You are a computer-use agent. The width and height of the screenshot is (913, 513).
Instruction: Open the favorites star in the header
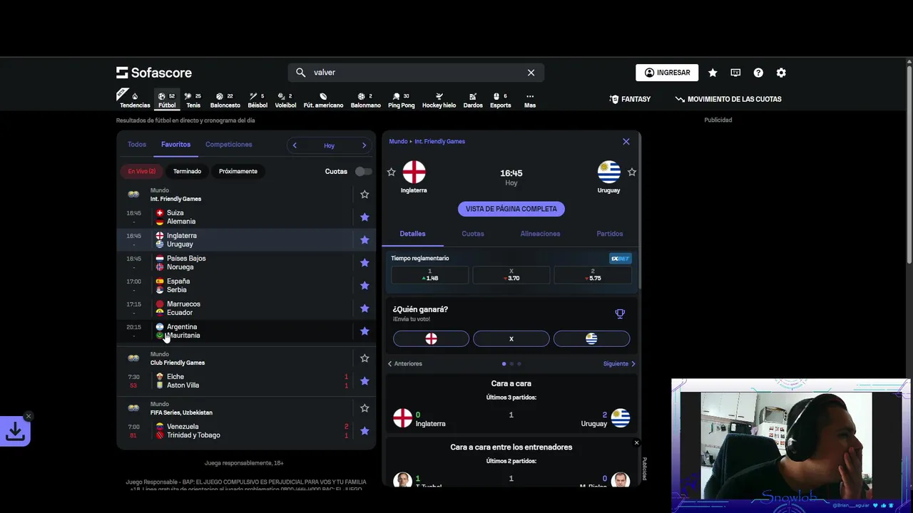coord(713,73)
